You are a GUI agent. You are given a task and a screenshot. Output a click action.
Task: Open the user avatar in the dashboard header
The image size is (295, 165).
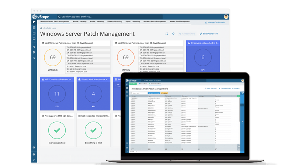(x=226, y=17)
